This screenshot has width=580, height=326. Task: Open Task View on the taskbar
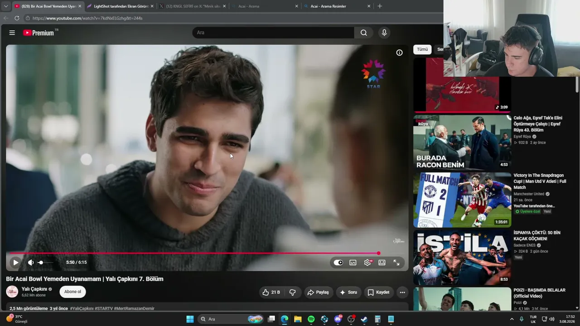[x=271, y=319]
